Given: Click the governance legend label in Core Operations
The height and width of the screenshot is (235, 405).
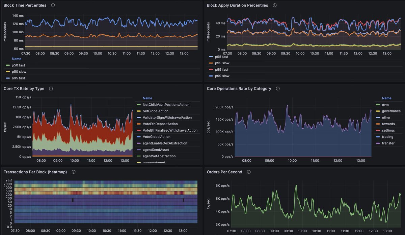Looking at the screenshot, I should click(391, 111).
